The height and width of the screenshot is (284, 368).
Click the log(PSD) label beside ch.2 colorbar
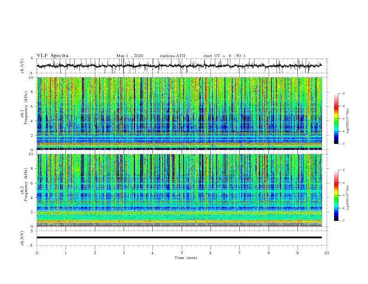tap(348, 198)
